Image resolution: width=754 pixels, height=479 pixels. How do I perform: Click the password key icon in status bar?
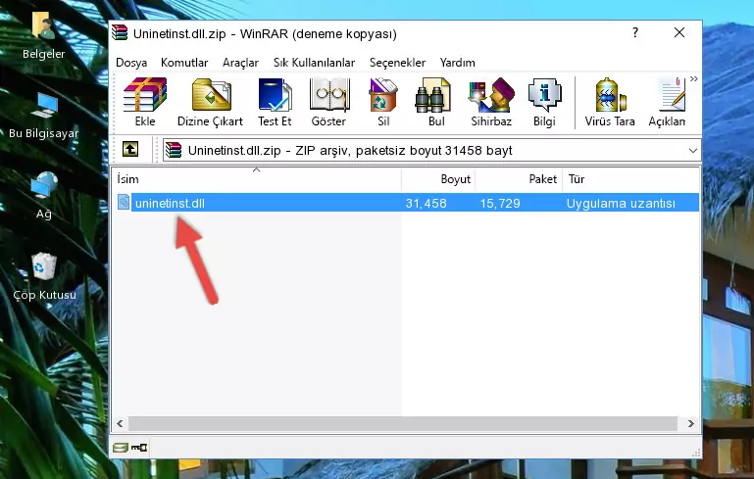(x=139, y=448)
